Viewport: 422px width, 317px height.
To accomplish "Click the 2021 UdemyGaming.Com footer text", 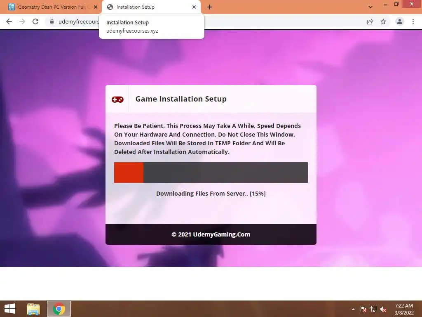I will 211,234.
